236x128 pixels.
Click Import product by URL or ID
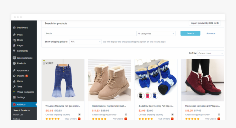[205, 23]
